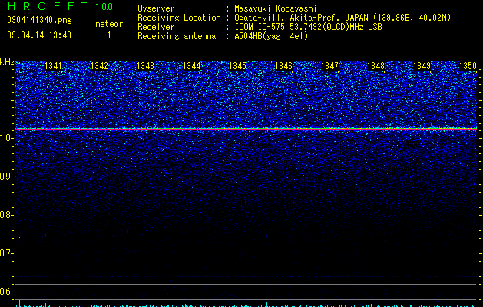This screenshot has width=483, height=307.
Task: Click the bright meteor echo dot near 1344
Action: (220, 236)
